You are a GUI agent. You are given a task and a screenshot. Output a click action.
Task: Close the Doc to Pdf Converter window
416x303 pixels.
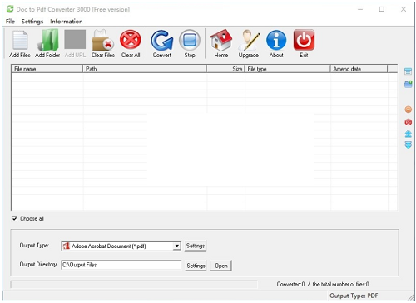pos(404,9)
